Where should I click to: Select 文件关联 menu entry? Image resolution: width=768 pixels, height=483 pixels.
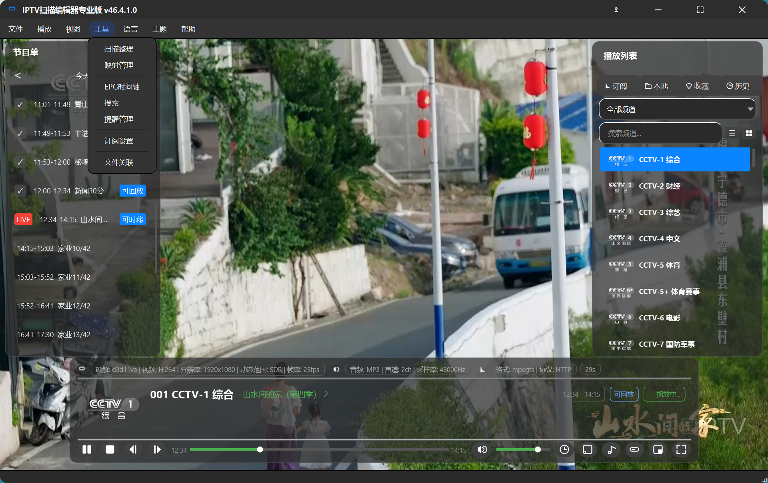tap(119, 162)
